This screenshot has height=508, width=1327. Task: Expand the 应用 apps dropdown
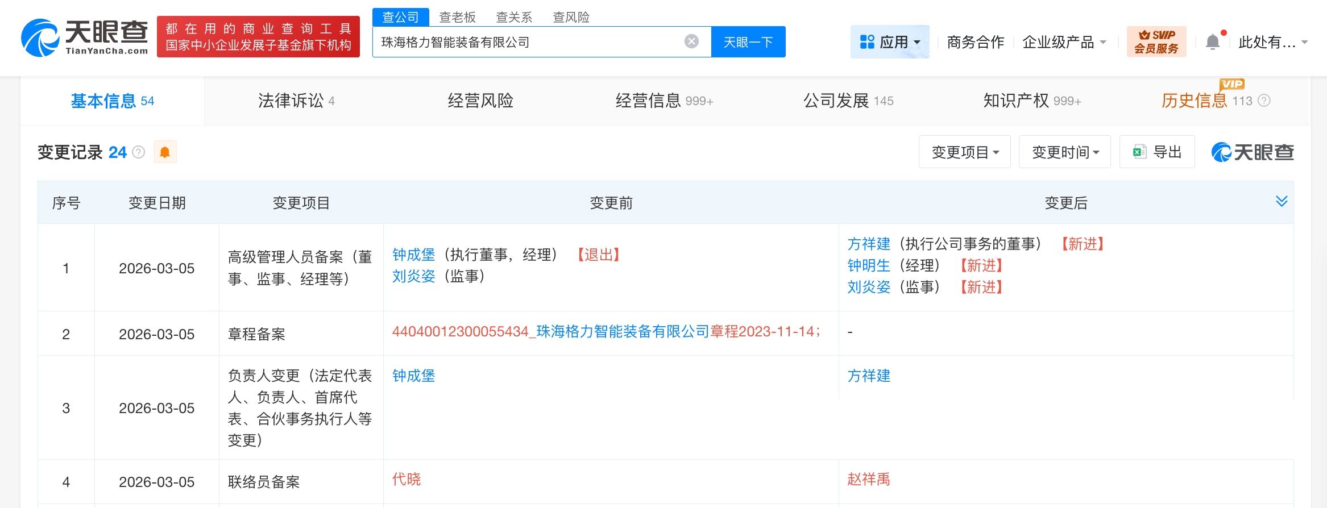(x=889, y=42)
